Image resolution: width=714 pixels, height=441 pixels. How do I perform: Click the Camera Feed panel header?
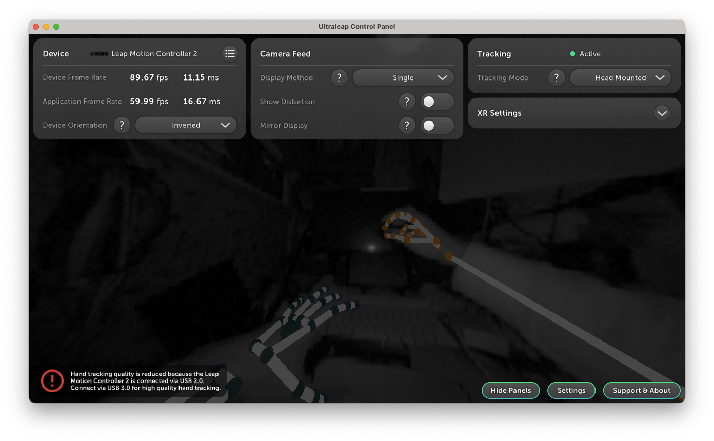pyautogui.click(x=285, y=54)
